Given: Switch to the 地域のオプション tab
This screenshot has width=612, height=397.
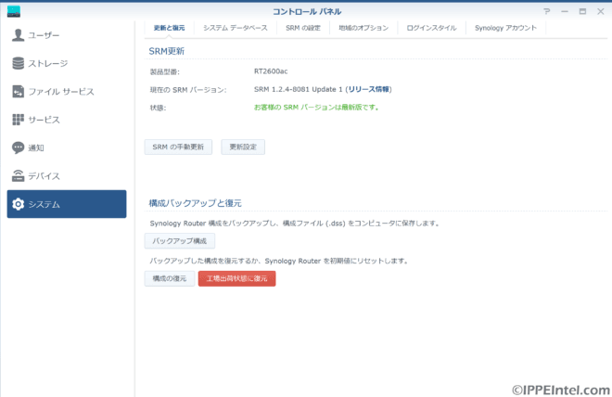Looking at the screenshot, I should pyautogui.click(x=363, y=28).
